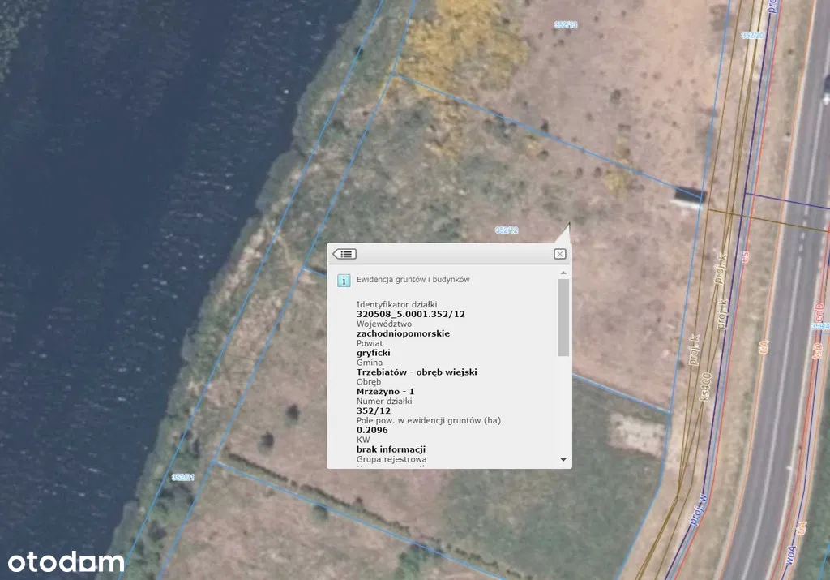Screen dimensions: 830x580
Task: Click the 352/12 parcel label on the map
Action: point(507,230)
